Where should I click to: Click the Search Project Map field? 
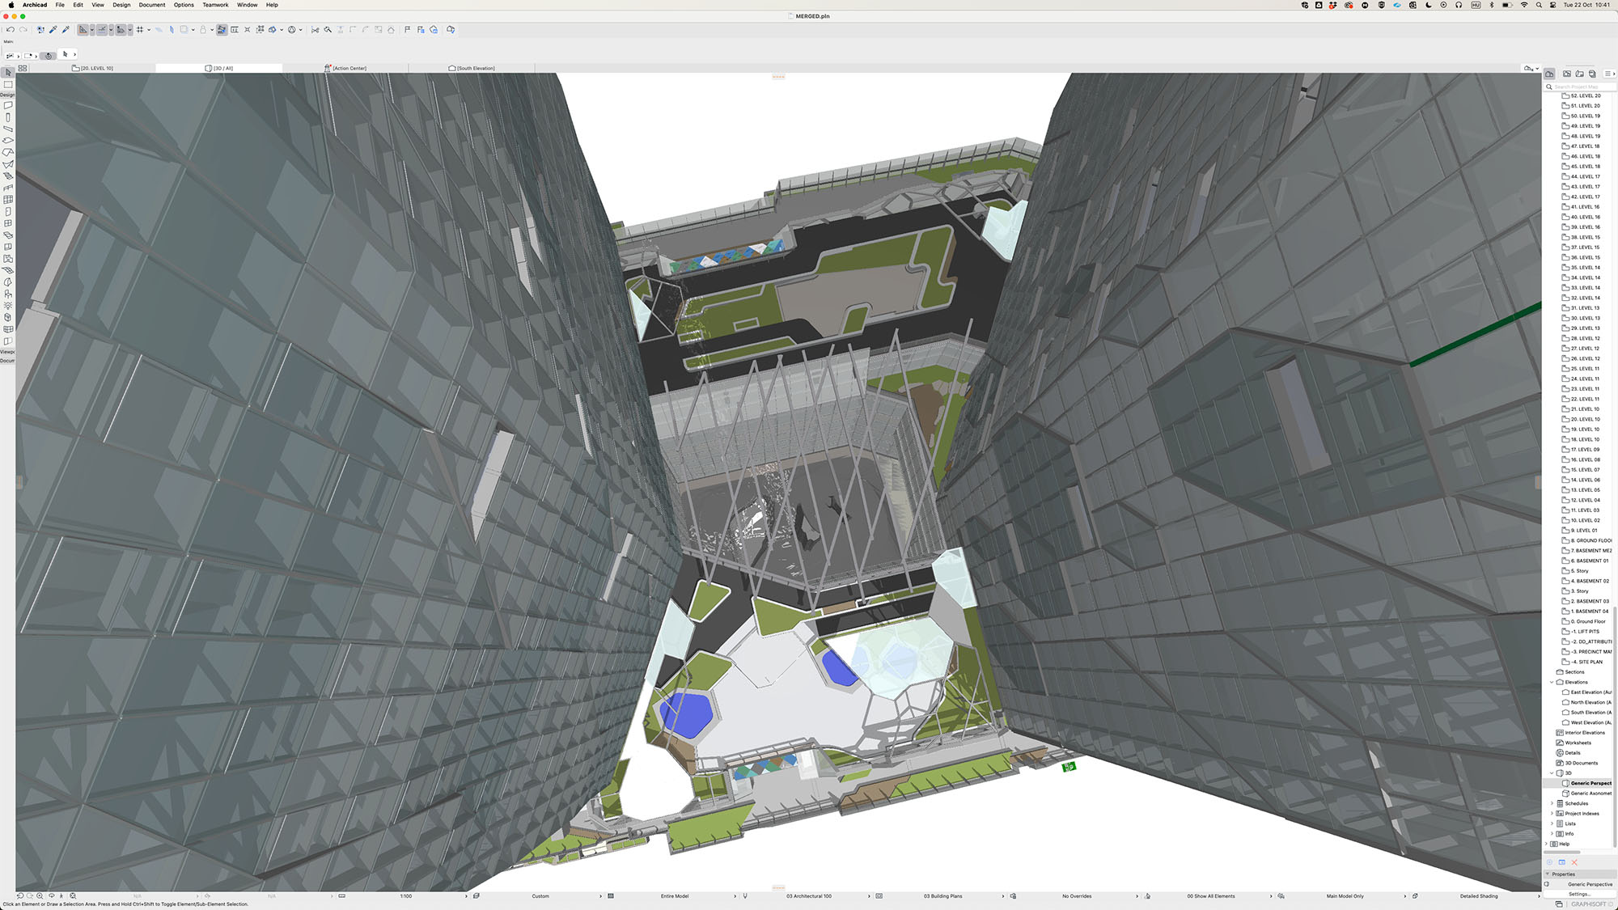1580,87
